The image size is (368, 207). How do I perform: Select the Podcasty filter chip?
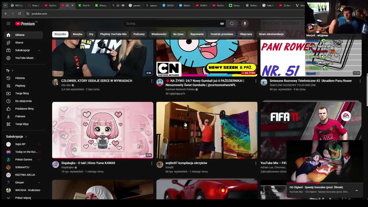139,34
